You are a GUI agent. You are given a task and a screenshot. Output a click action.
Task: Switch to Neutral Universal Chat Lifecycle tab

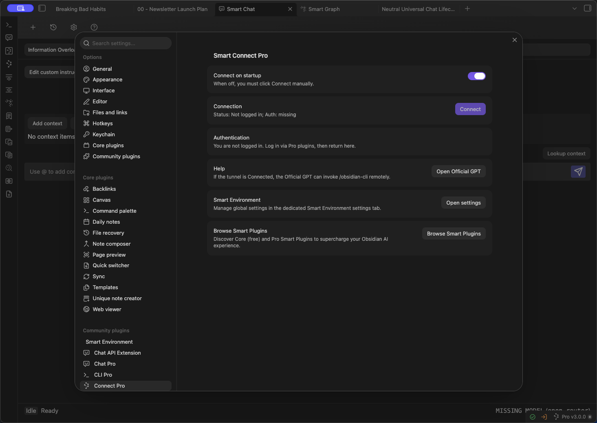tap(418, 9)
